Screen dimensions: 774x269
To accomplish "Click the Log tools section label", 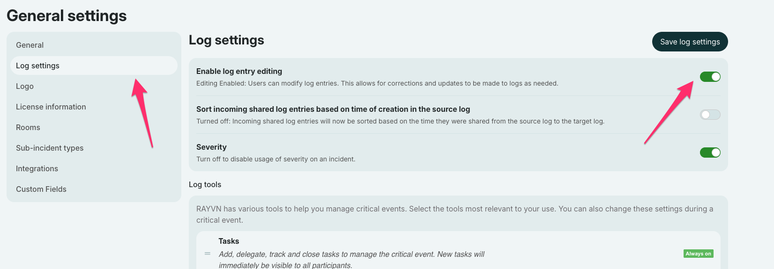I will click(205, 184).
